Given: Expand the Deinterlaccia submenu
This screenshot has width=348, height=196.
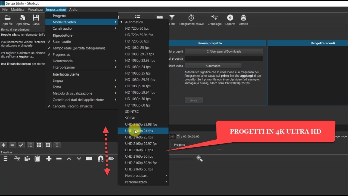Looking at the screenshot, I should coord(82,61).
